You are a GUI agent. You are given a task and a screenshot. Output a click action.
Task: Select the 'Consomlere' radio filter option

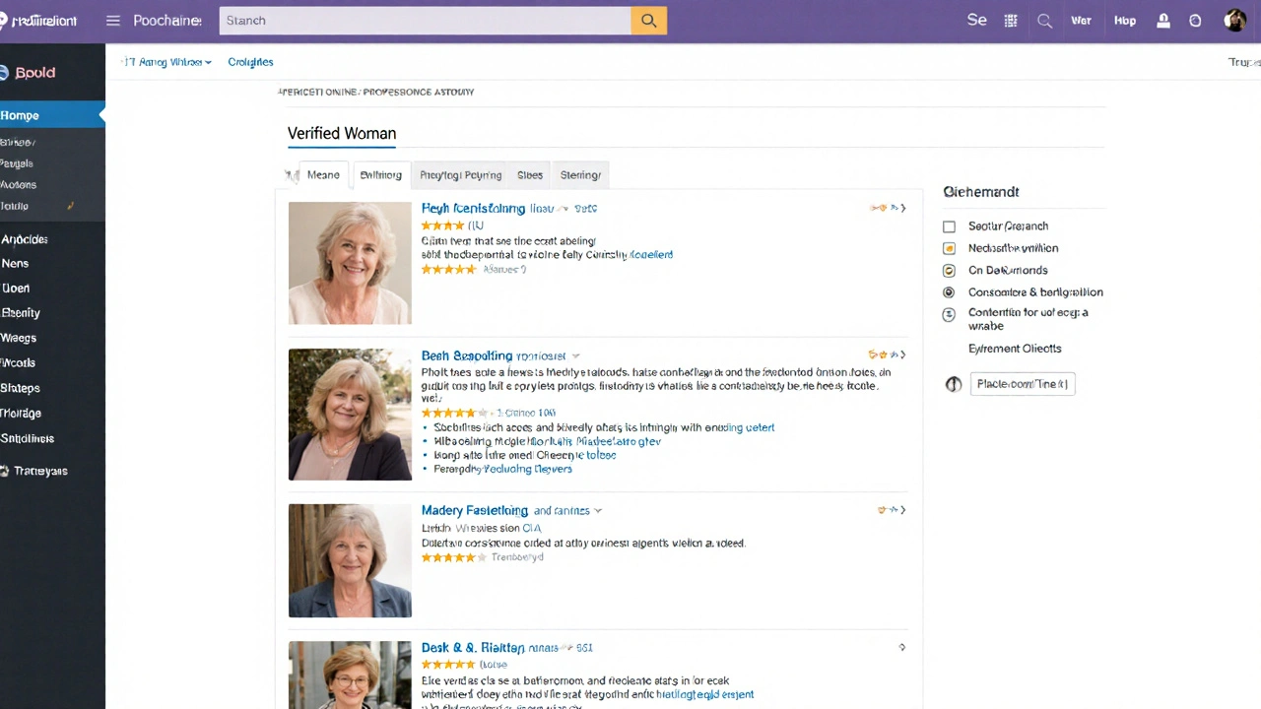pyautogui.click(x=949, y=291)
